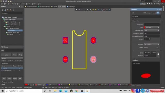The image size is (165, 93).
Task: Switch to the Home Page tab
Action: (x=71, y=7)
